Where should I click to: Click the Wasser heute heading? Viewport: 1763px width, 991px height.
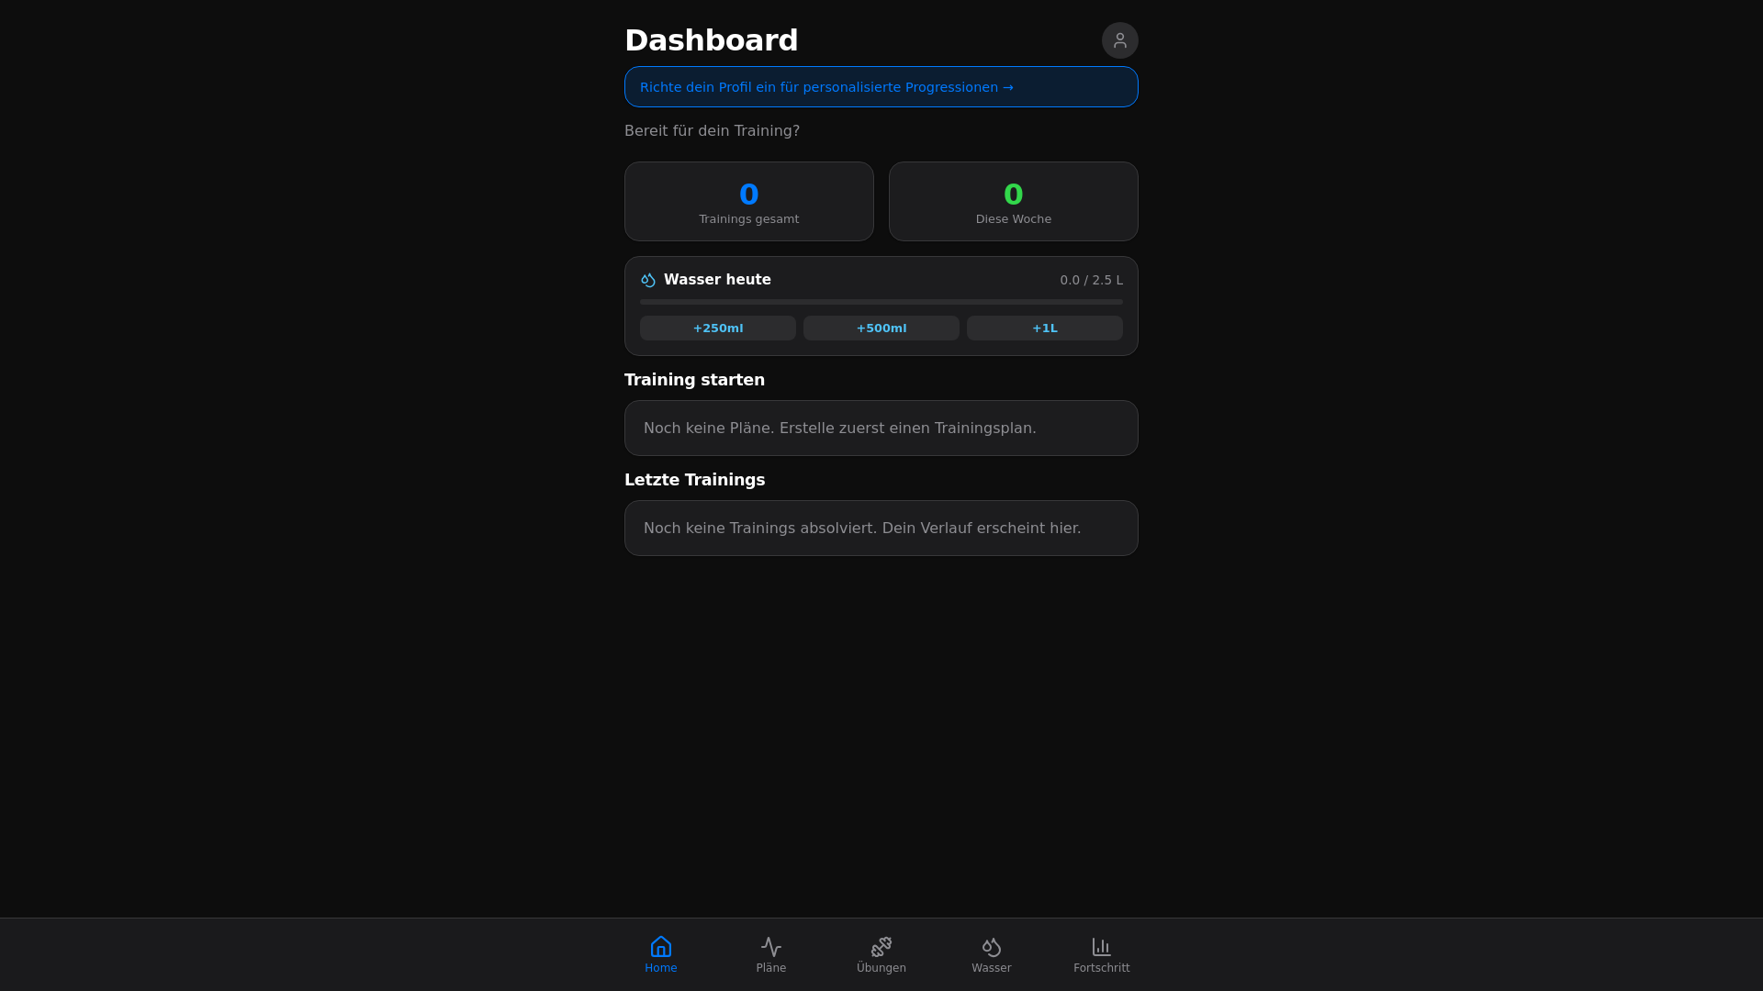717,280
